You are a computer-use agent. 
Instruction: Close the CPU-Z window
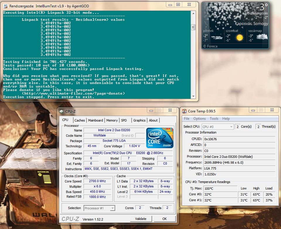point(170,110)
